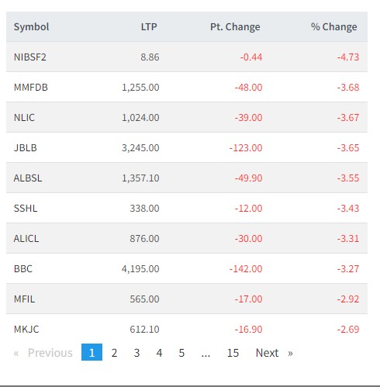Open the JBLB symbol entry
Image resolution: width=380 pixels, height=387 pixels.
coord(26,148)
